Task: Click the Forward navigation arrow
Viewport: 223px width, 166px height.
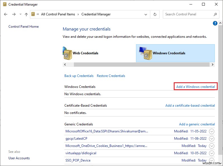Action: point(13,14)
